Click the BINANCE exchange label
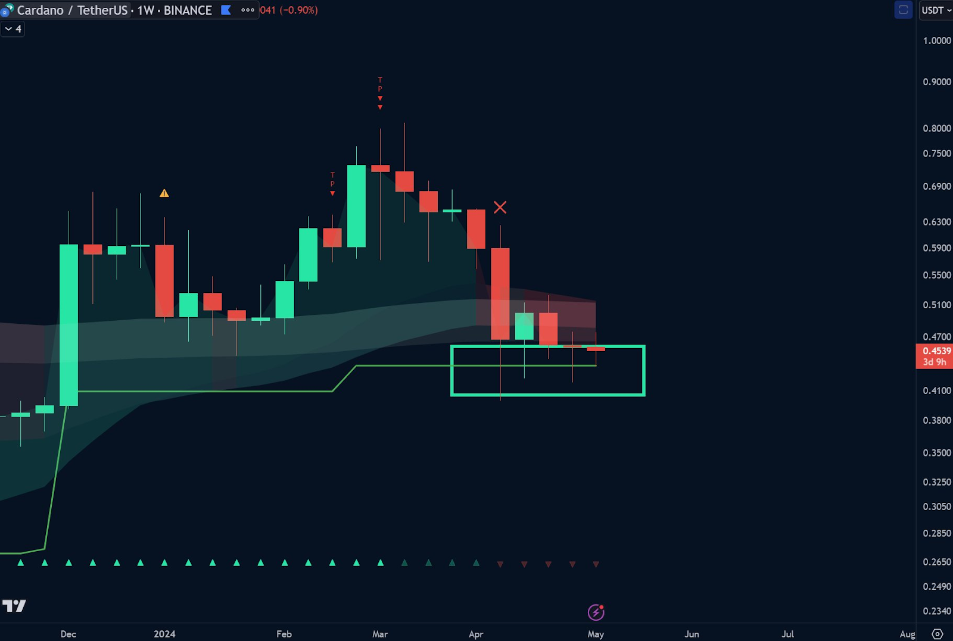Screen dimensions: 953x641 coord(188,10)
